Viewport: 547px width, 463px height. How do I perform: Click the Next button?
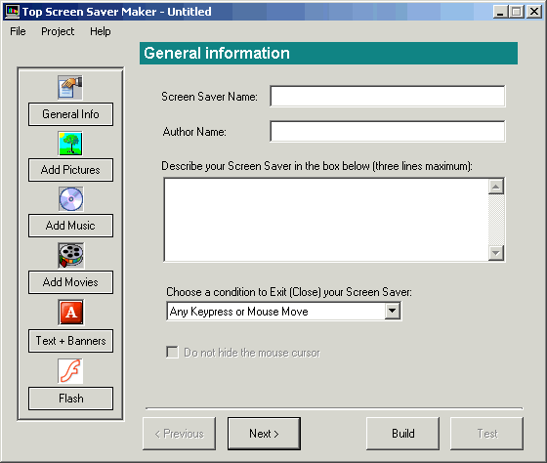264,434
